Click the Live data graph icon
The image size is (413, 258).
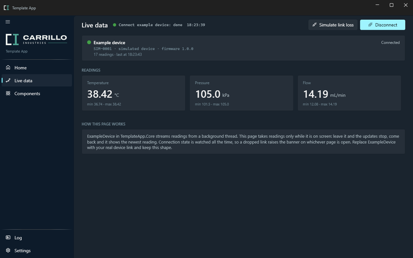pyautogui.click(x=8, y=80)
